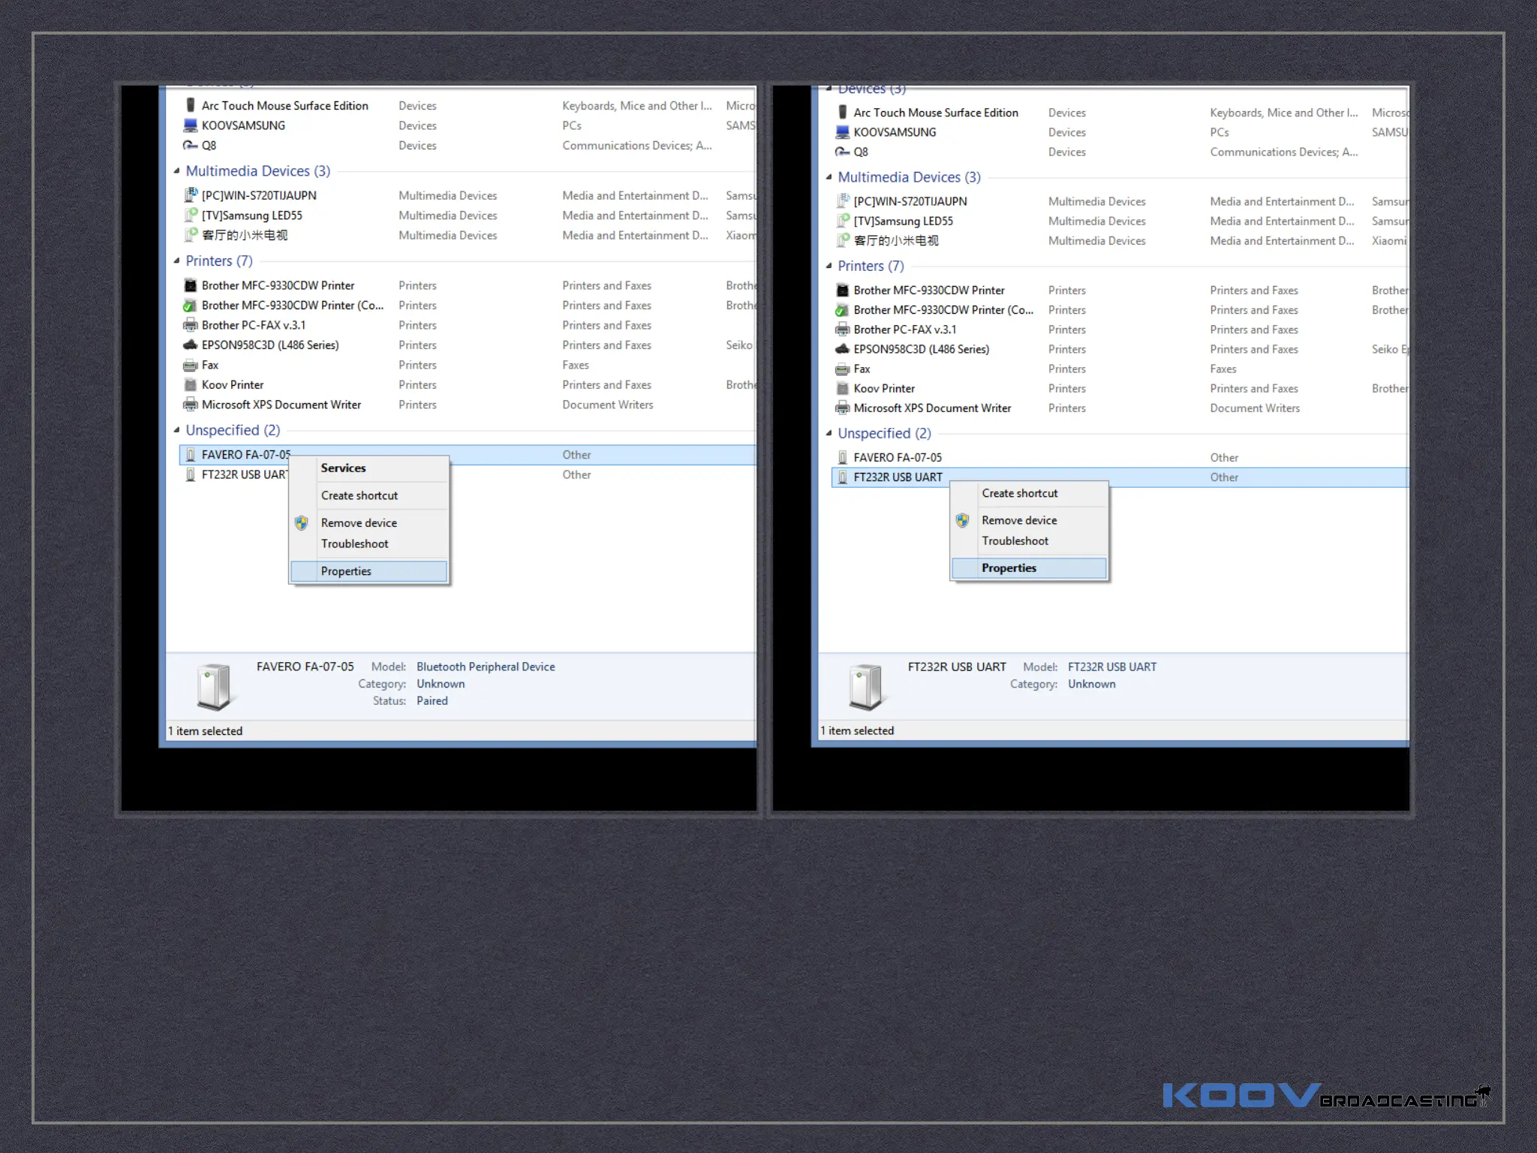Select Properties in the right context menu
The height and width of the screenshot is (1153, 1537).
1009,568
